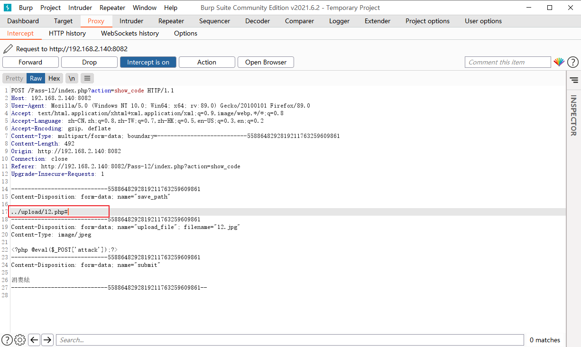Image resolution: width=581 pixels, height=347 pixels.
Task: Open the Extender tab
Action: 378,21
